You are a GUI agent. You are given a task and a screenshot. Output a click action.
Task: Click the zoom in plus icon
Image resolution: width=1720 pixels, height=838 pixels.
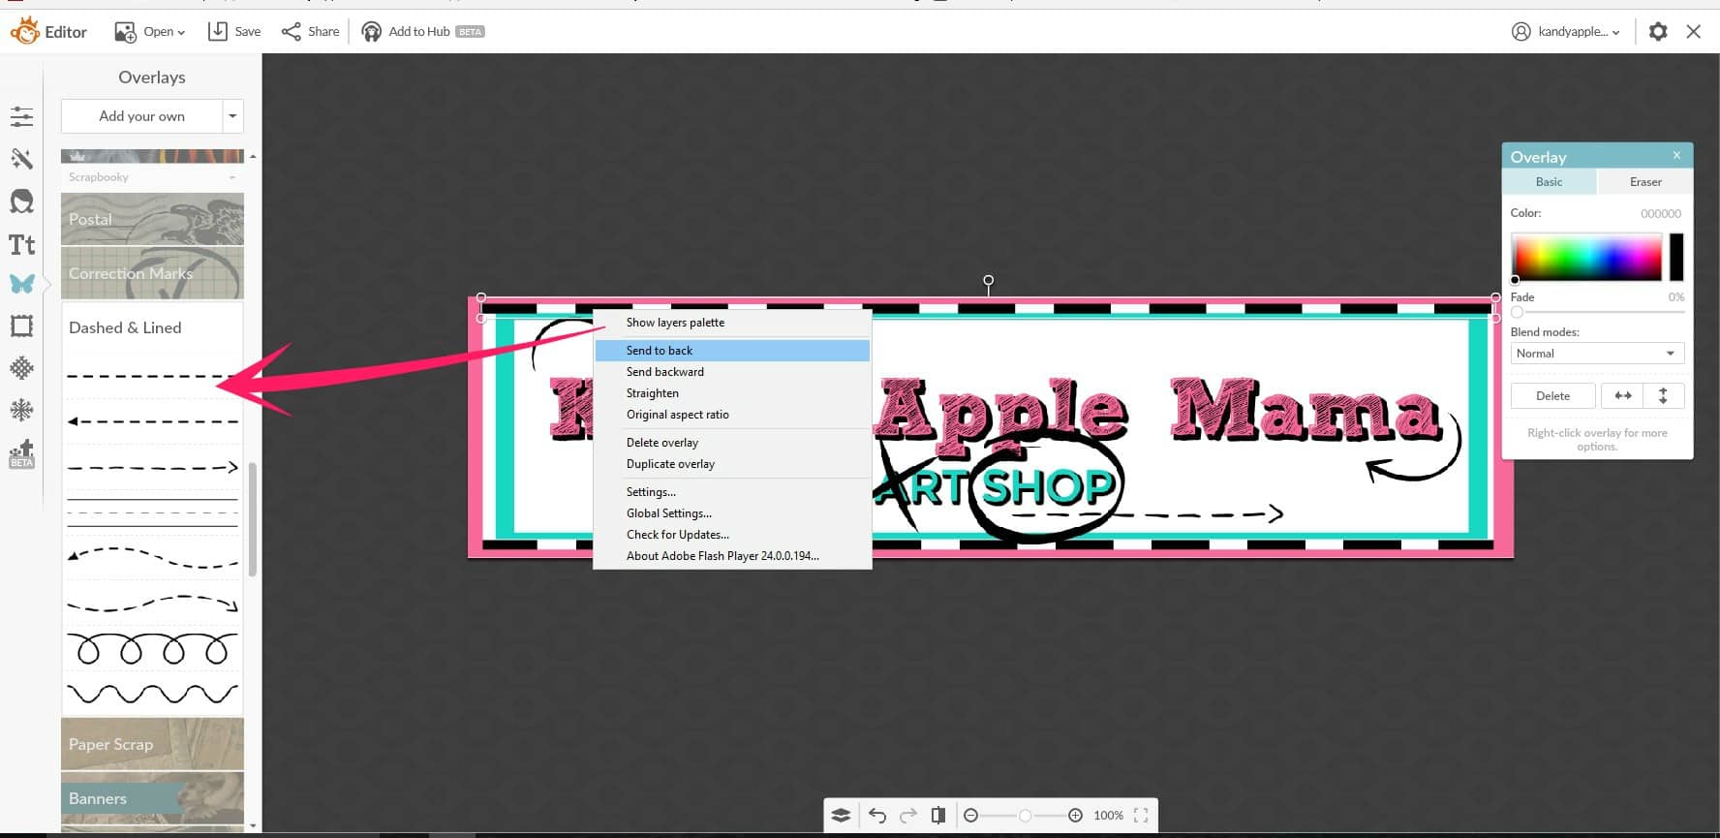click(1075, 816)
